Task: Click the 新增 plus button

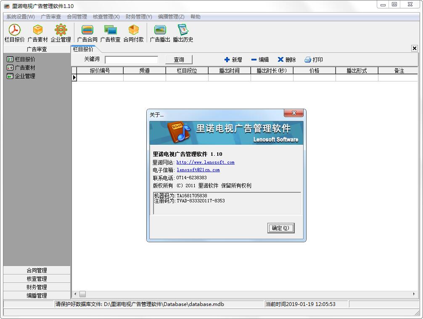Action: (x=233, y=60)
